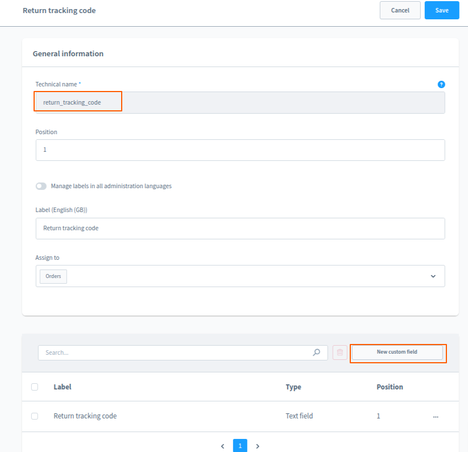Click the Cancel button
This screenshot has width=468, height=452.
[x=400, y=10]
